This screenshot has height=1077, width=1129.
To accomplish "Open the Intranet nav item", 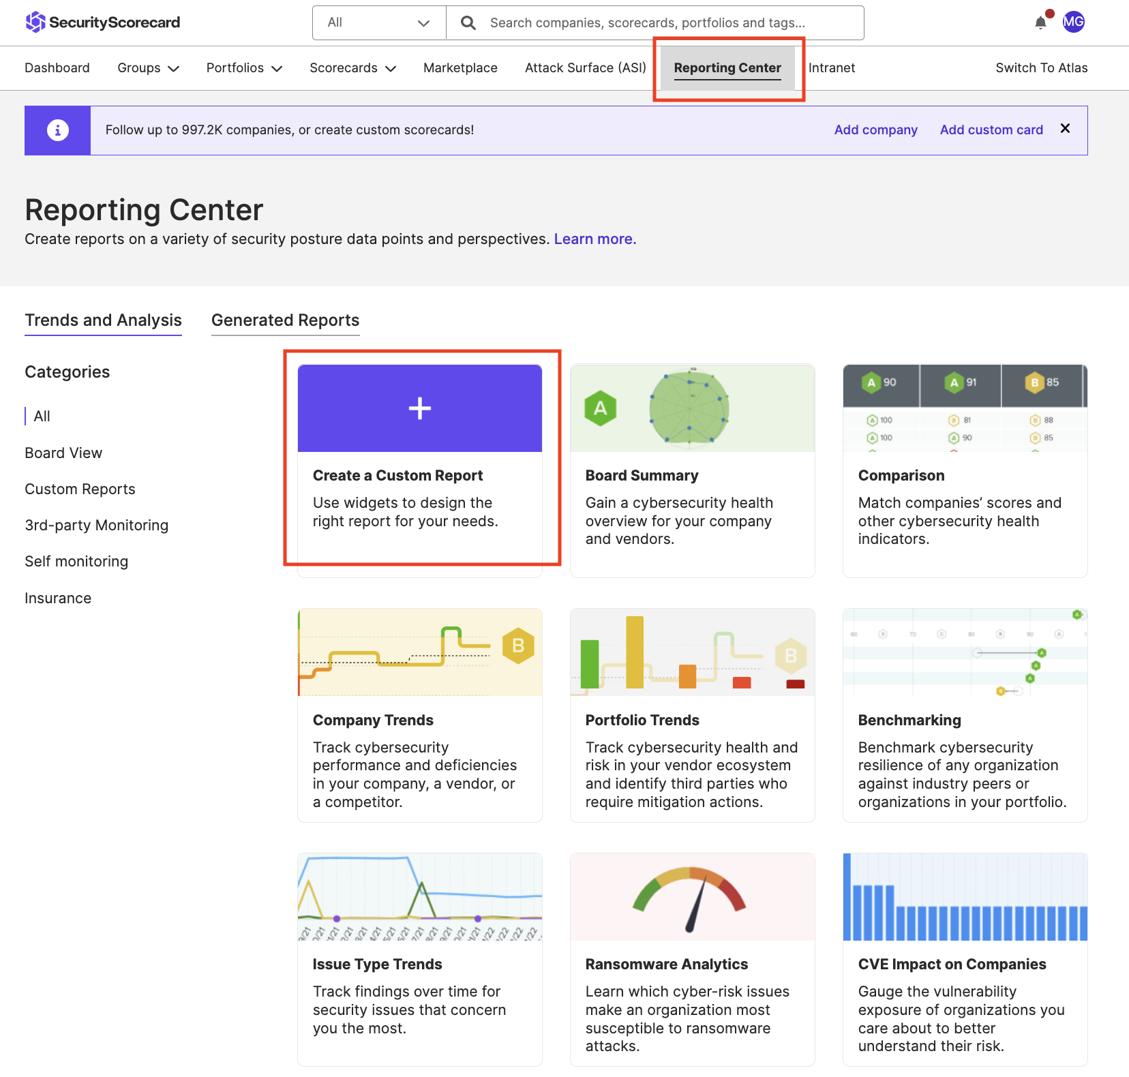I will [832, 68].
